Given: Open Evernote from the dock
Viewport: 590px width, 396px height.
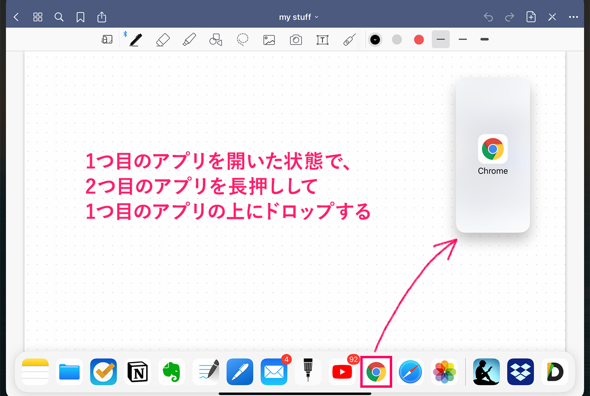Looking at the screenshot, I should coord(171,372).
